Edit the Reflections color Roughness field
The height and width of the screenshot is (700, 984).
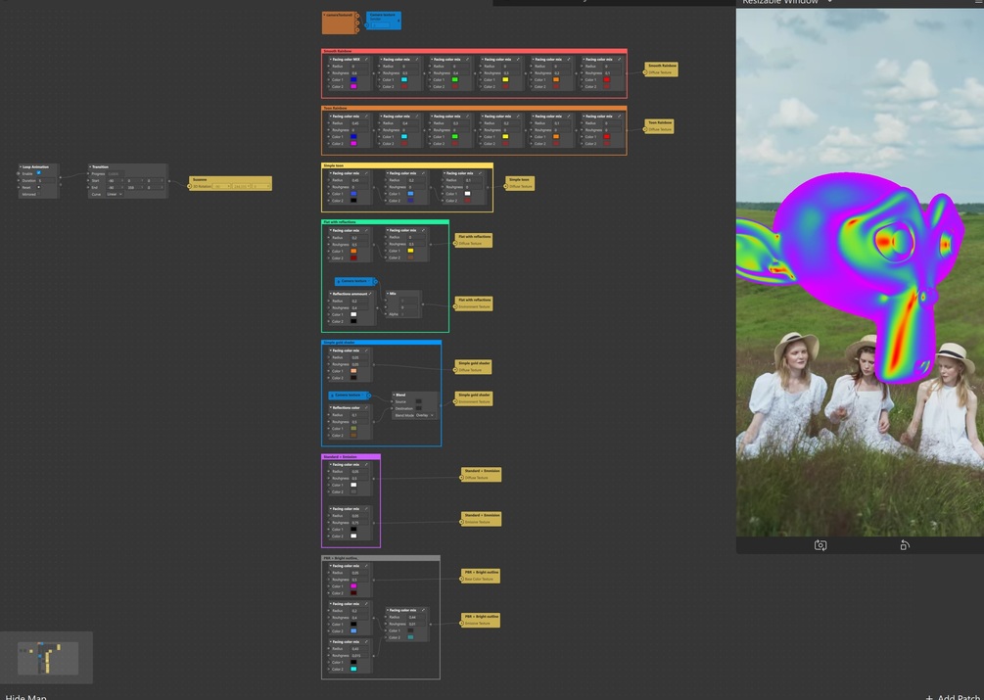[x=359, y=422]
